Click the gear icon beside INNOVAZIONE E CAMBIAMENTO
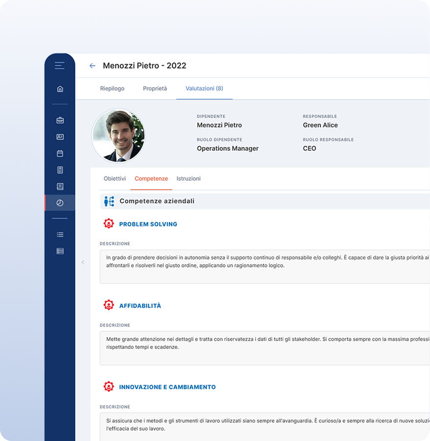430x441 pixels. 109,387
